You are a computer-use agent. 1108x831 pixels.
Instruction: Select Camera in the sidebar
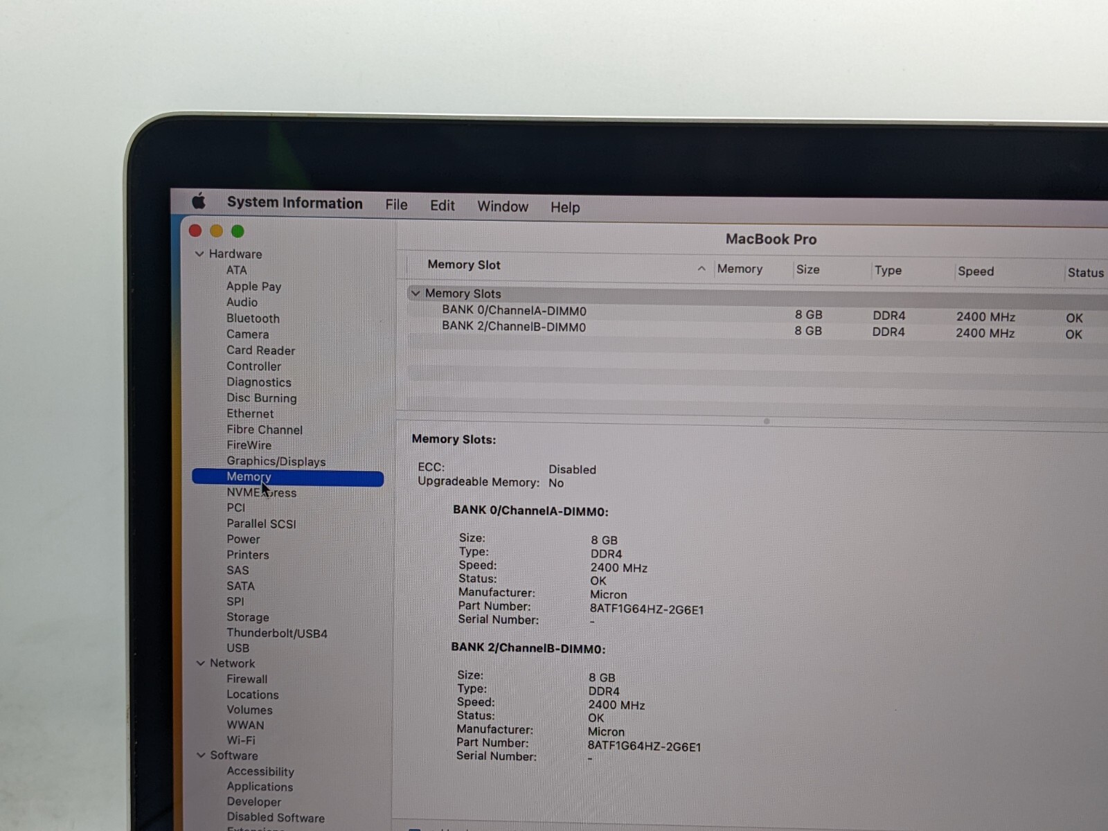click(x=247, y=334)
